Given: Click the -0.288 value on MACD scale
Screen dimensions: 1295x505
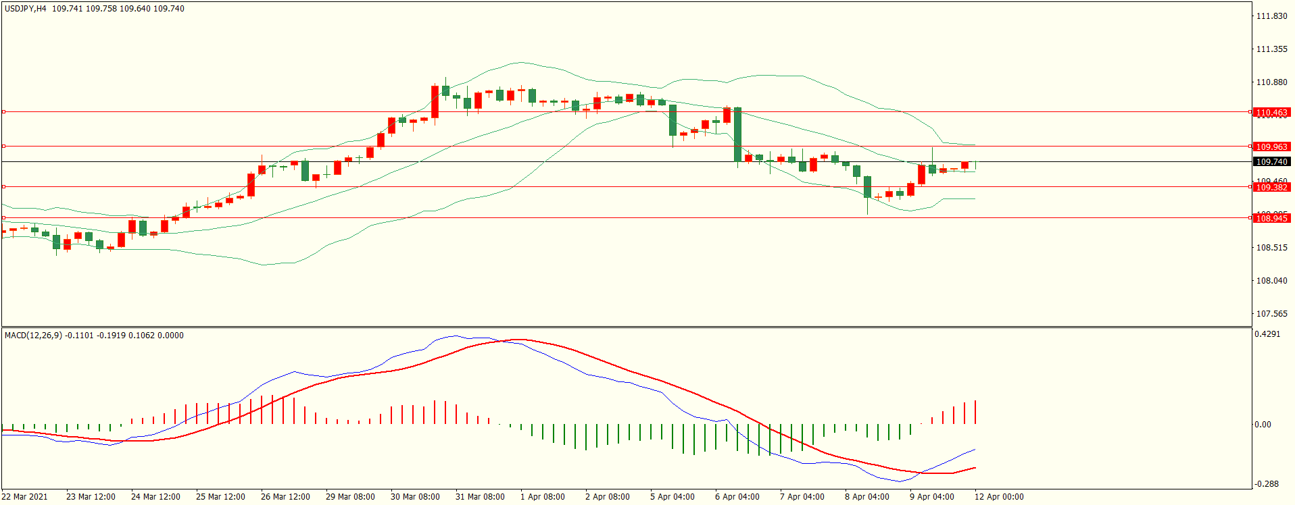Looking at the screenshot, I should (x=1267, y=484).
